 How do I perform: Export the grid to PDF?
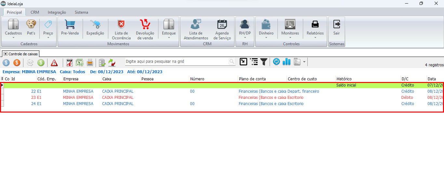[x=70, y=62]
